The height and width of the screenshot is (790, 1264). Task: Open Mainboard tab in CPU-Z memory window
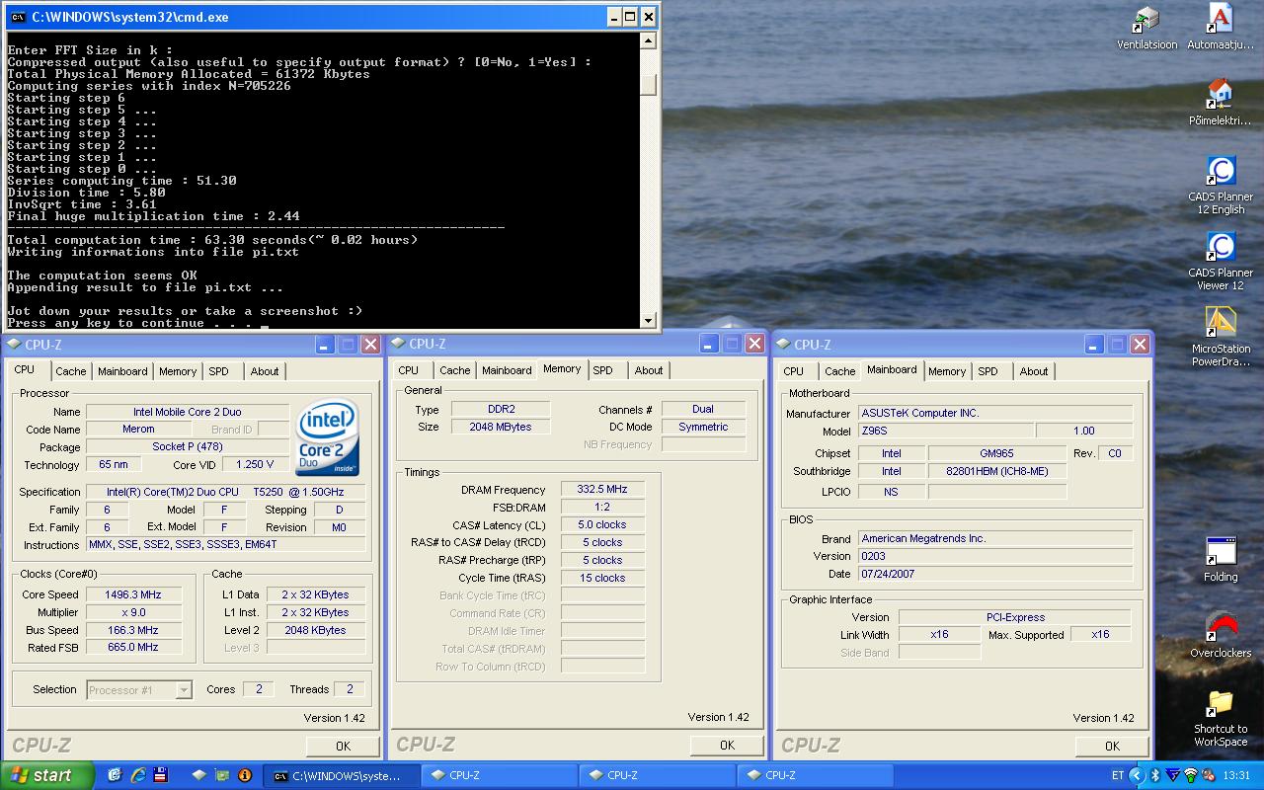pyautogui.click(x=507, y=370)
